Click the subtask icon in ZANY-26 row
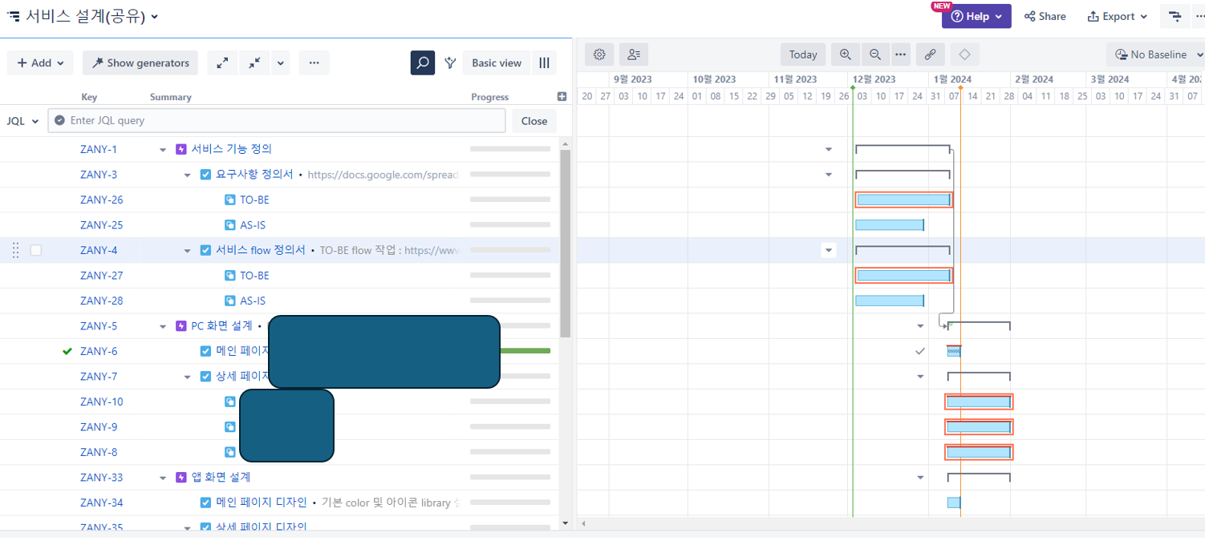Screen dimensions: 1205x545 229,200
